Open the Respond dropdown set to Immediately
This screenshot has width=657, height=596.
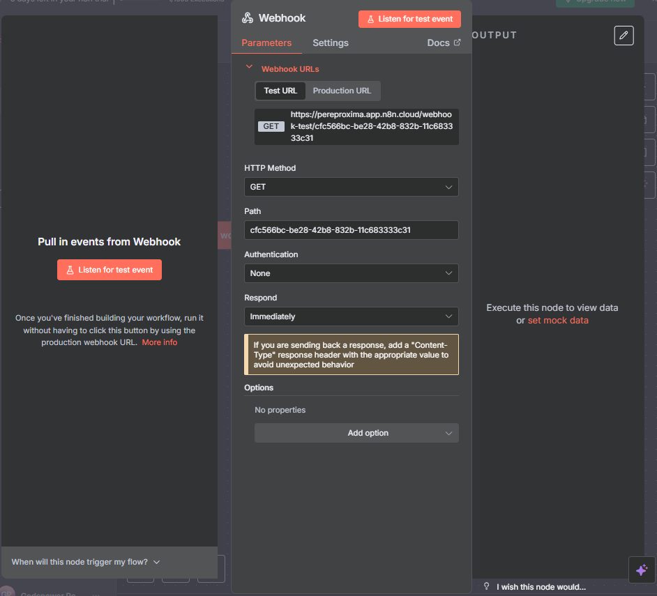pos(351,316)
